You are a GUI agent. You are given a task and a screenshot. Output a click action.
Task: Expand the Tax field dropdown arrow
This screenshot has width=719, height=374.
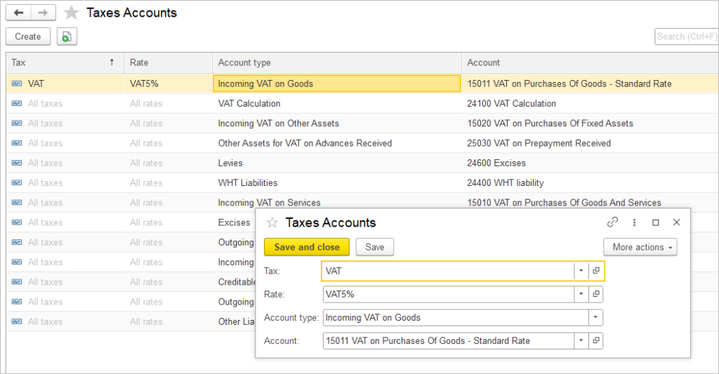(581, 271)
